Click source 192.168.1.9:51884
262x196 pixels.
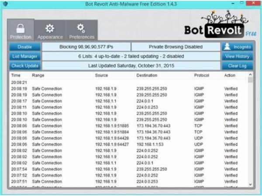click(112, 132)
